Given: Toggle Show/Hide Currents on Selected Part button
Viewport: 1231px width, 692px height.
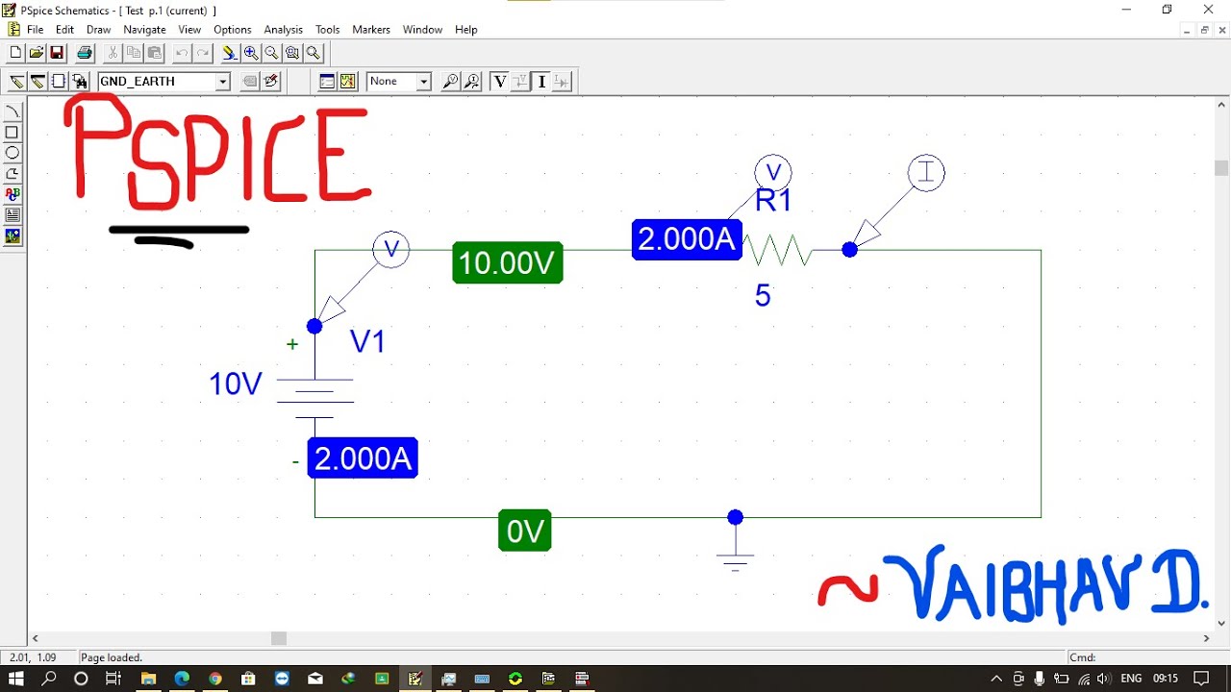Looking at the screenshot, I should (563, 82).
